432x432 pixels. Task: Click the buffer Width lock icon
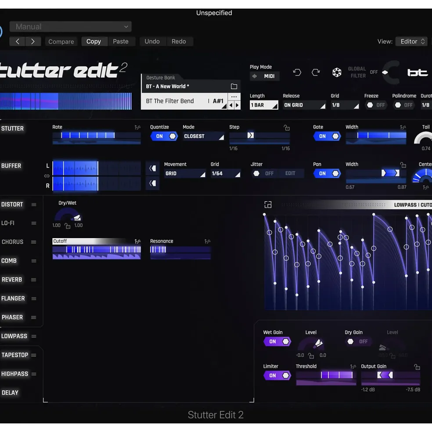403,165
